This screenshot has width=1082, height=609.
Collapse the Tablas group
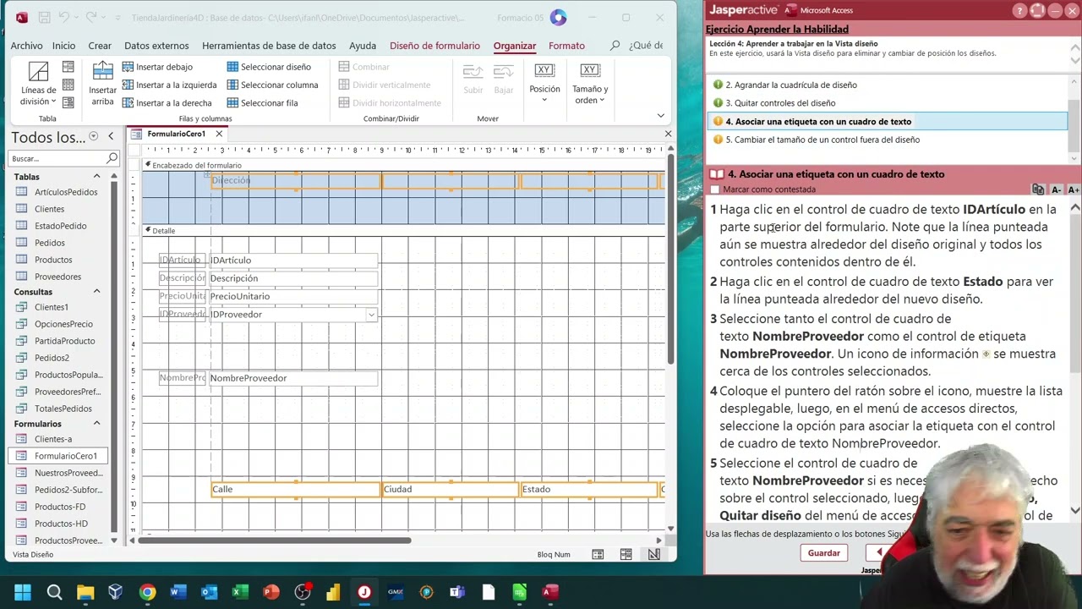click(x=96, y=177)
